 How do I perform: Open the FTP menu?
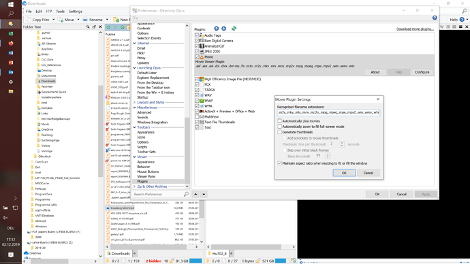pyautogui.click(x=49, y=12)
